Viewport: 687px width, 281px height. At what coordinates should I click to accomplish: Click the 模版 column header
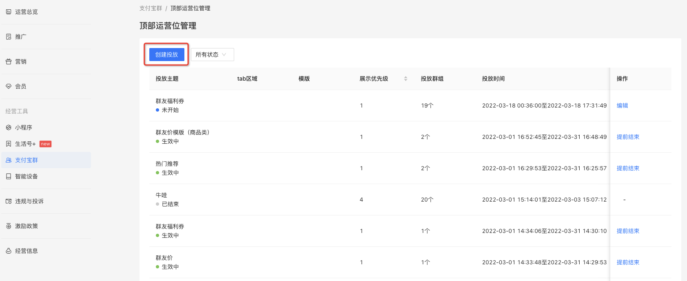coord(304,79)
